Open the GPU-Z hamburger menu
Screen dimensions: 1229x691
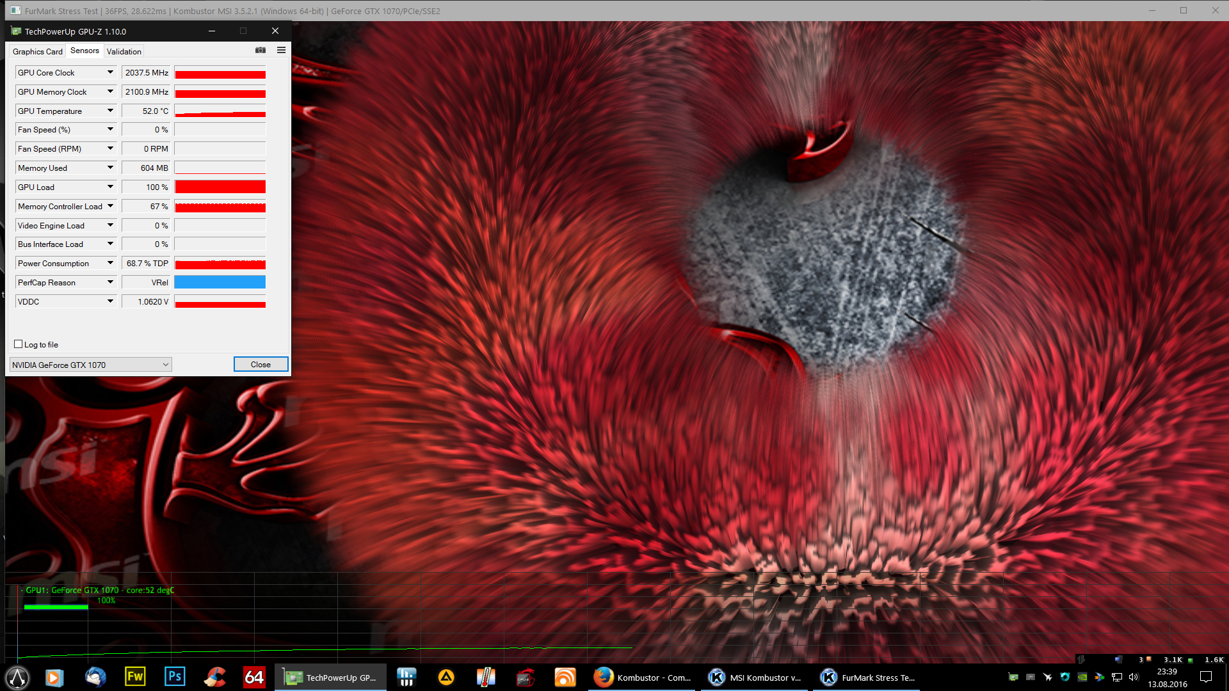tap(281, 50)
